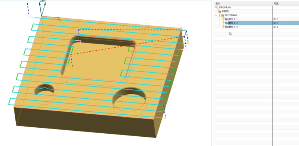Click the yellow status icon of 面铣-1-2

pyautogui.click(x=223, y=23)
